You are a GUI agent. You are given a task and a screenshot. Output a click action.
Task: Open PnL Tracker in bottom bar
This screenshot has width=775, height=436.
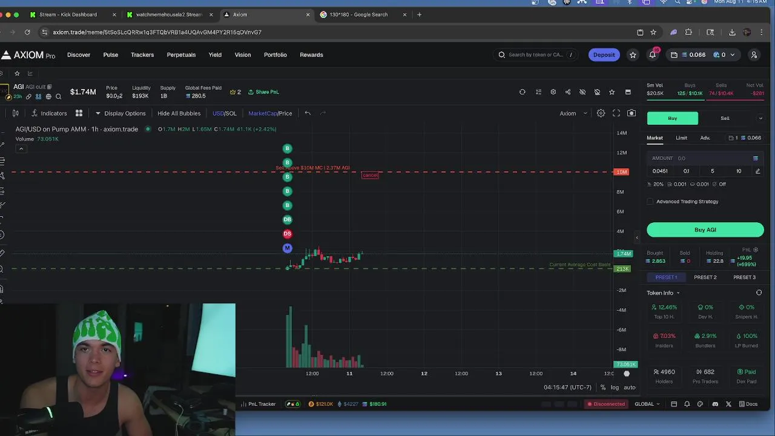click(x=258, y=404)
